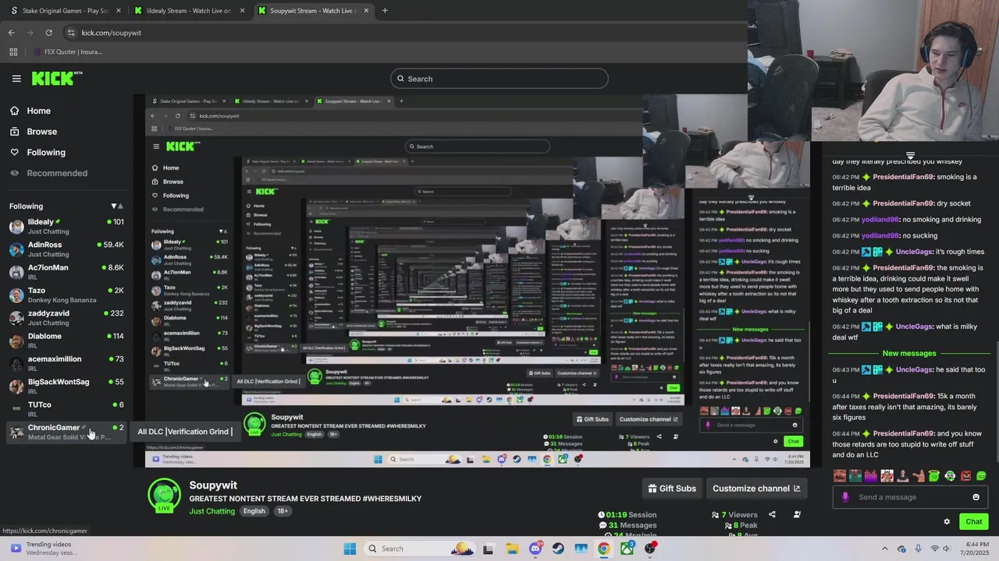Go back using browser back arrow
Screen dimensions: 999x561
[11, 33]
